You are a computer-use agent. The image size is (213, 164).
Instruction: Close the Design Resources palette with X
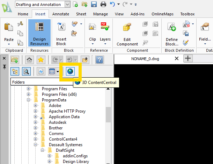pos(4,58)
